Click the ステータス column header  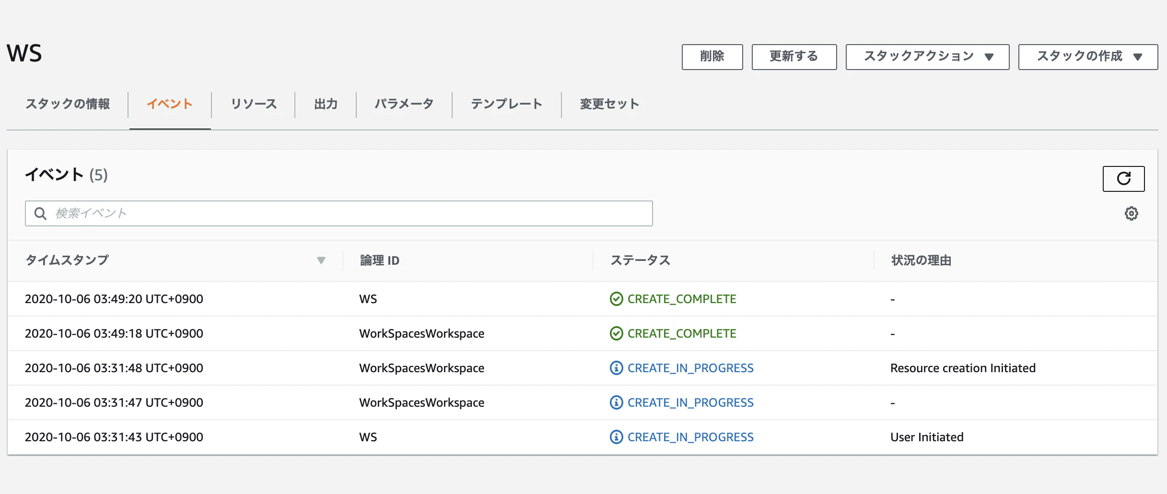[640, 260]
